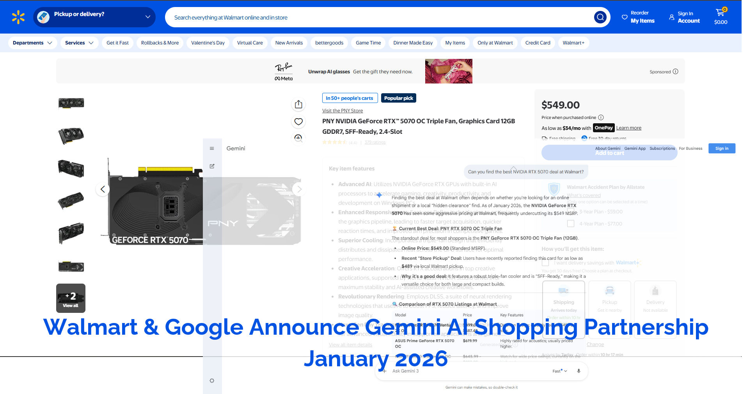Viewport: 749px width, 394px height.
Task: Select the New Arrivals nav item
Action: pos(289,43)
